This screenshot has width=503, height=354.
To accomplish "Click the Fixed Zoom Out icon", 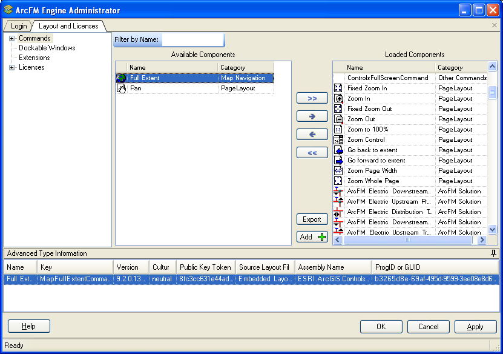I will tap(338, 109).
